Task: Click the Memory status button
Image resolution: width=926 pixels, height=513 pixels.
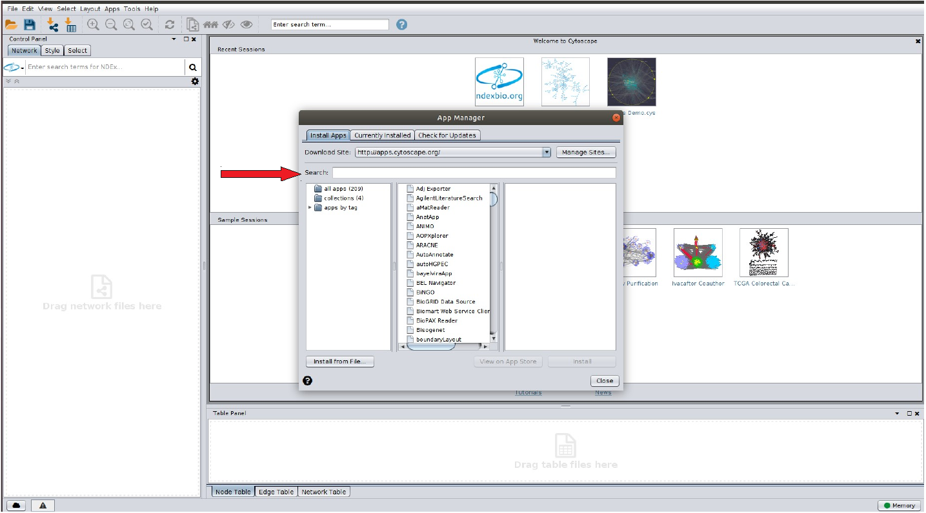Action: (899, 505)
